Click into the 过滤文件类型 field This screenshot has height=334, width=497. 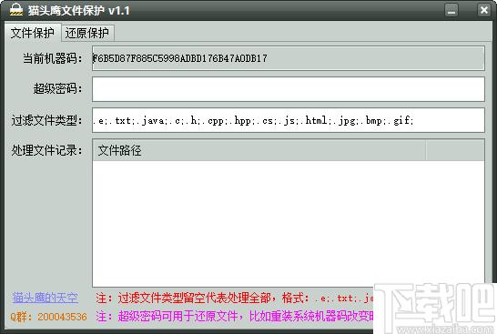pos(289,120)
